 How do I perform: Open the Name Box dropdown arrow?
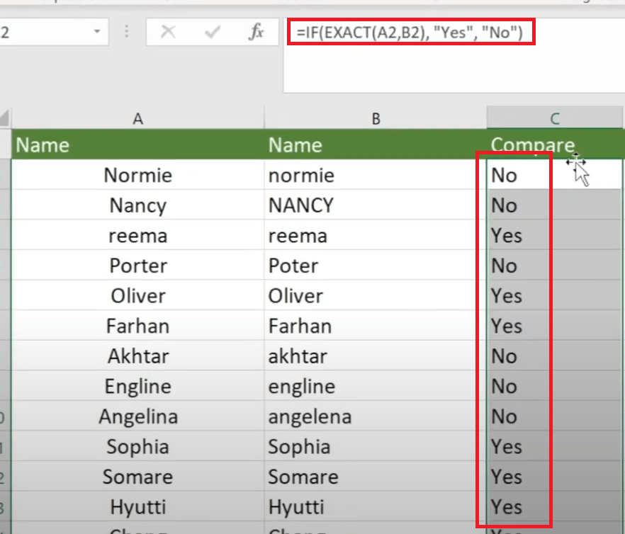[96, 32]
